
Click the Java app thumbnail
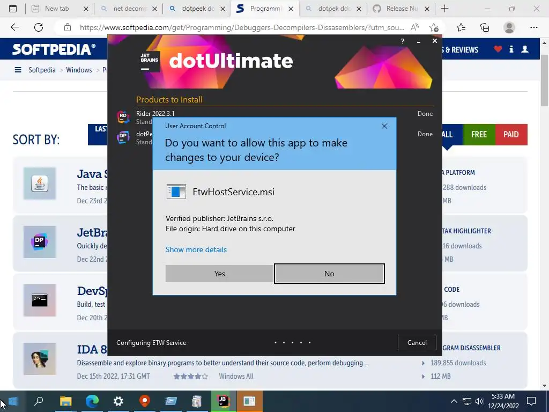click(40, 183)
